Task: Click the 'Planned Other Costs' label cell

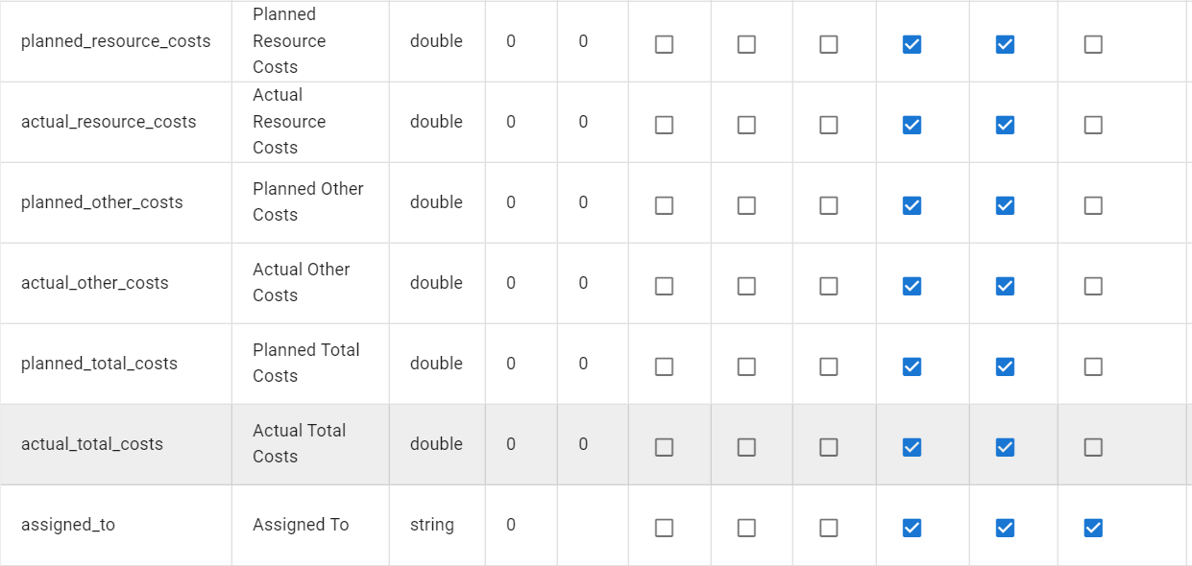Action: (307, 201)
